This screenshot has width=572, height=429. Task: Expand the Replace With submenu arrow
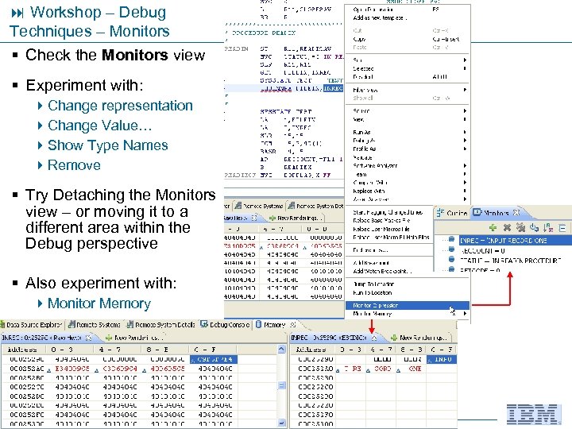click(x=465, y=191)
